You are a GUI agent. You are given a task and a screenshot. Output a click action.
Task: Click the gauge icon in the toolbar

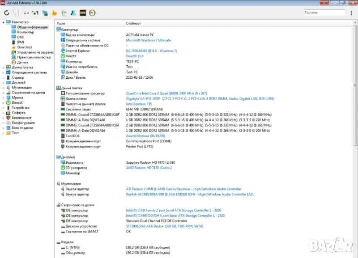[92, 13]
